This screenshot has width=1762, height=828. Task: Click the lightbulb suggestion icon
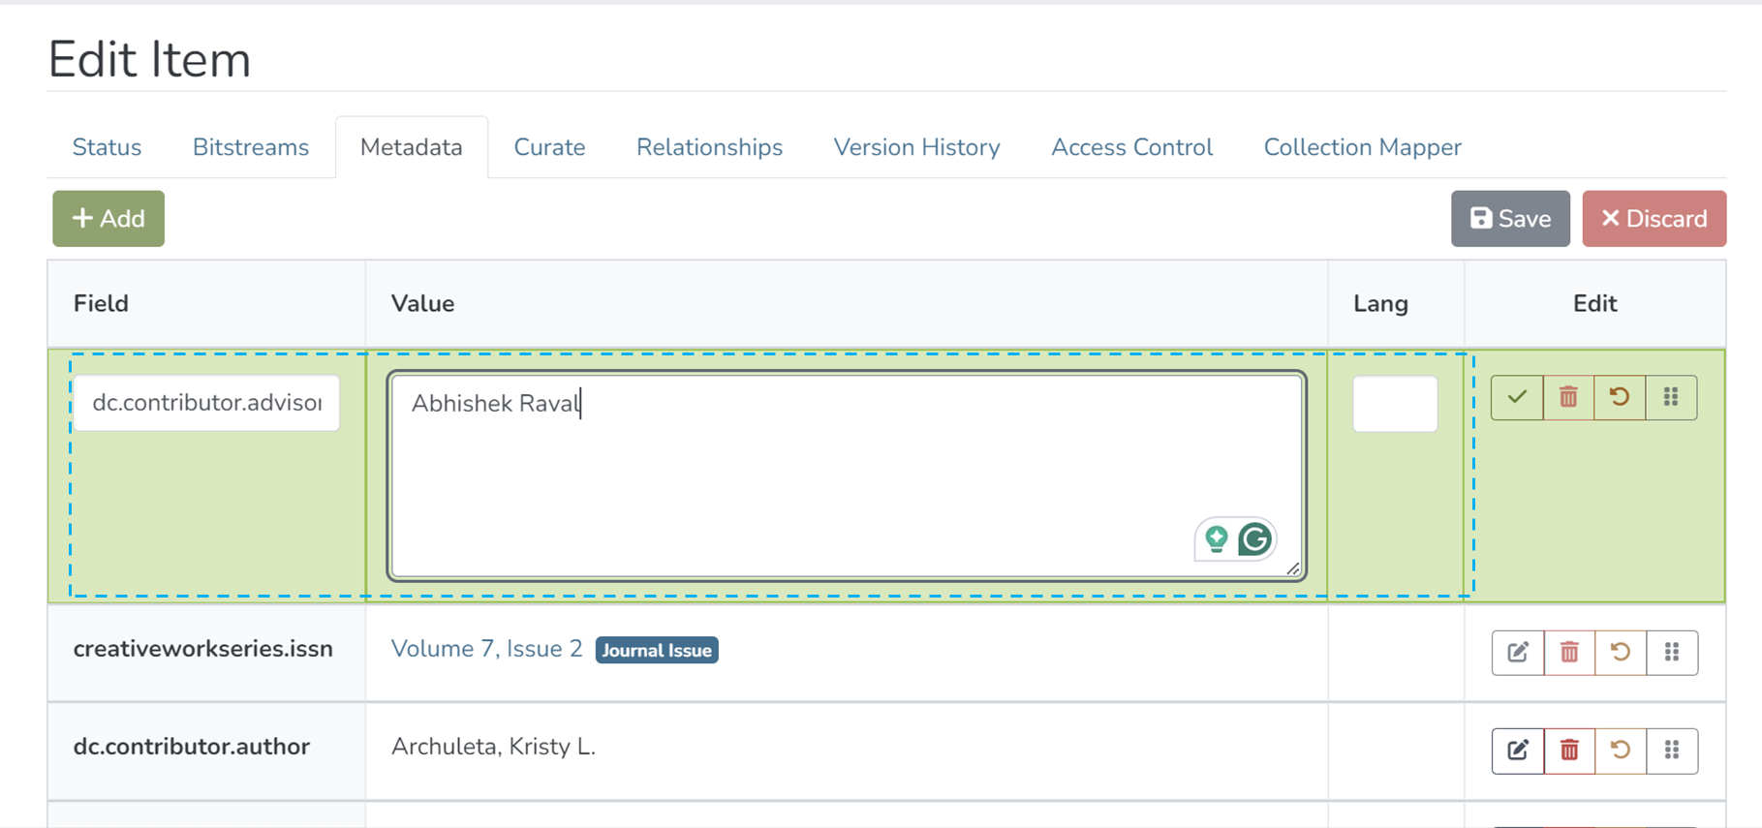click(1217, 539)
